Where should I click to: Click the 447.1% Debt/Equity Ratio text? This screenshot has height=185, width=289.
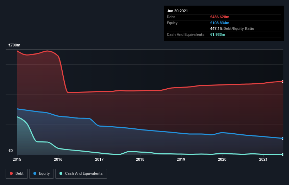232,28
